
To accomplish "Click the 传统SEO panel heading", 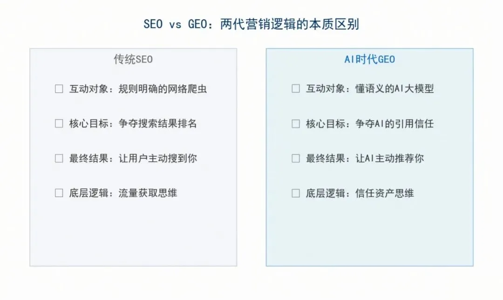I will (133, 60).
